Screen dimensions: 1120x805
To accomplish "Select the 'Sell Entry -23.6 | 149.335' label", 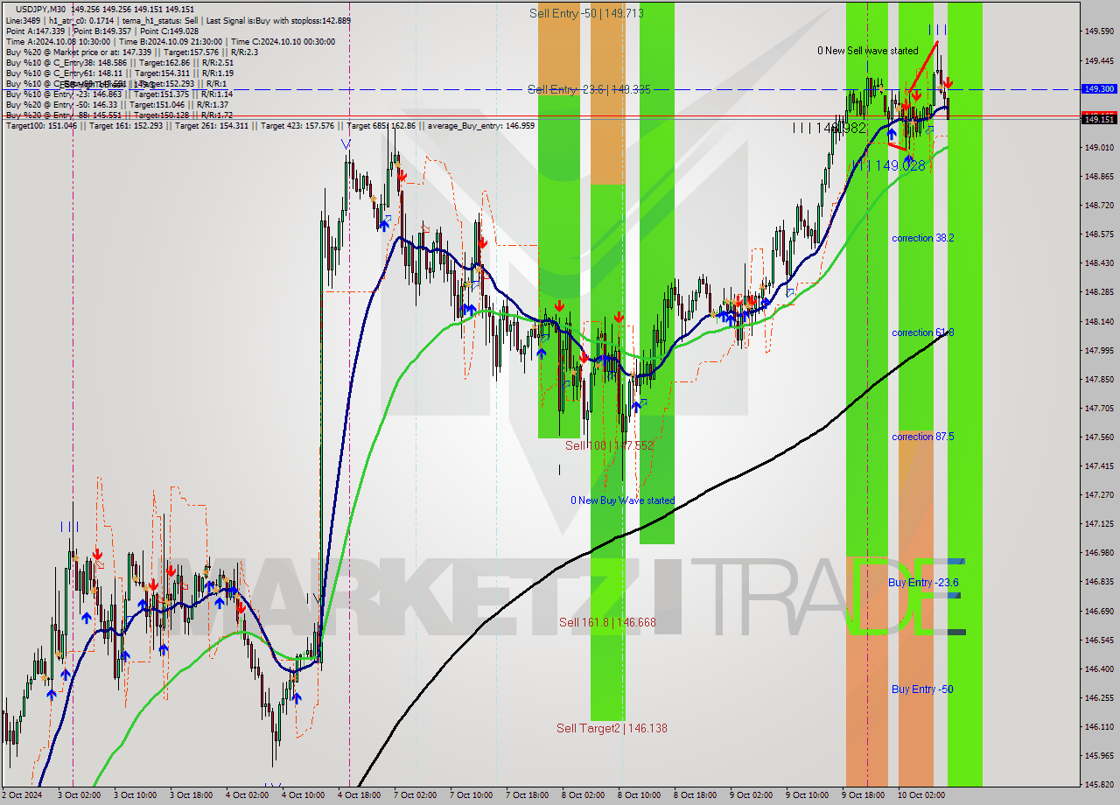I will click(x=589, y=89).
